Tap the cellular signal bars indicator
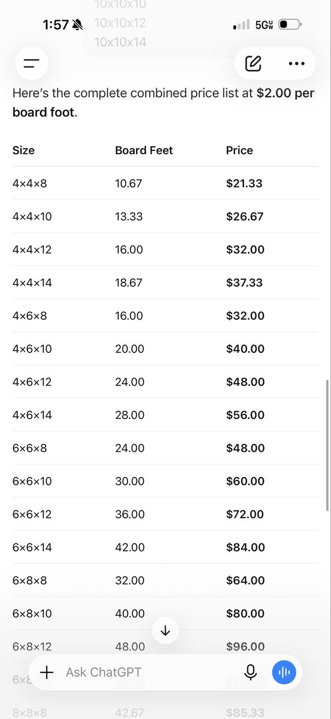 [x=241, y=25]
